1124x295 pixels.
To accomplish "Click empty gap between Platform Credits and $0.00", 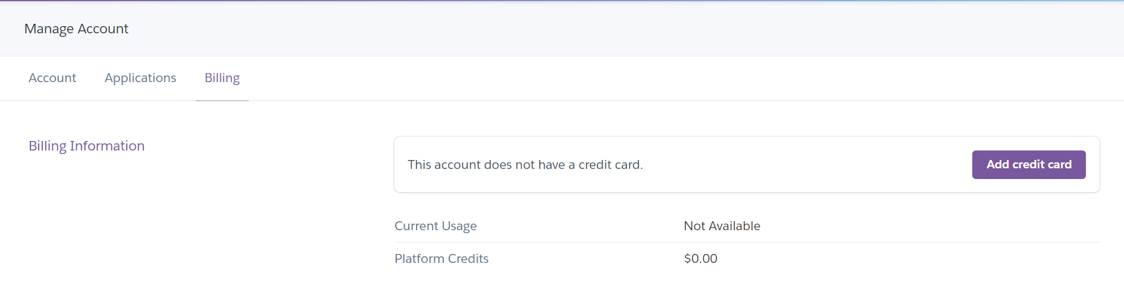I will pos(586,259).
